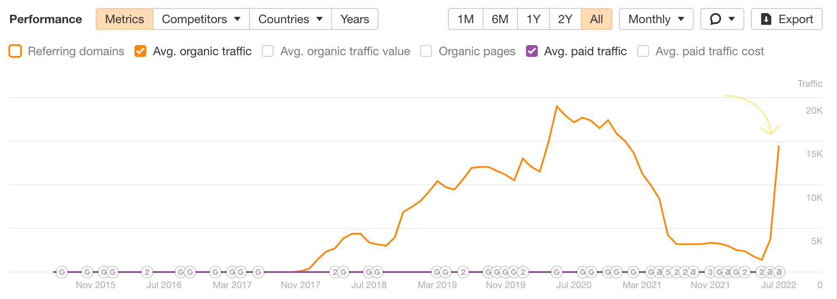
Task: Click the speech bubble comment icon
Action: tap(716, 19)
